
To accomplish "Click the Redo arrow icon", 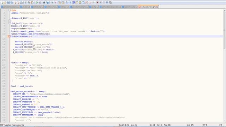I will click(x=40, y=2).
